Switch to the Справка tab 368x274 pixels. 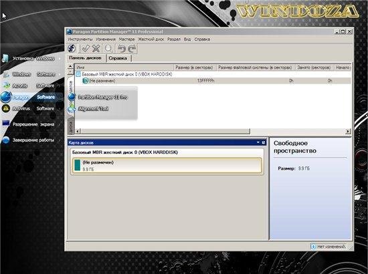(x=118, y=58)
